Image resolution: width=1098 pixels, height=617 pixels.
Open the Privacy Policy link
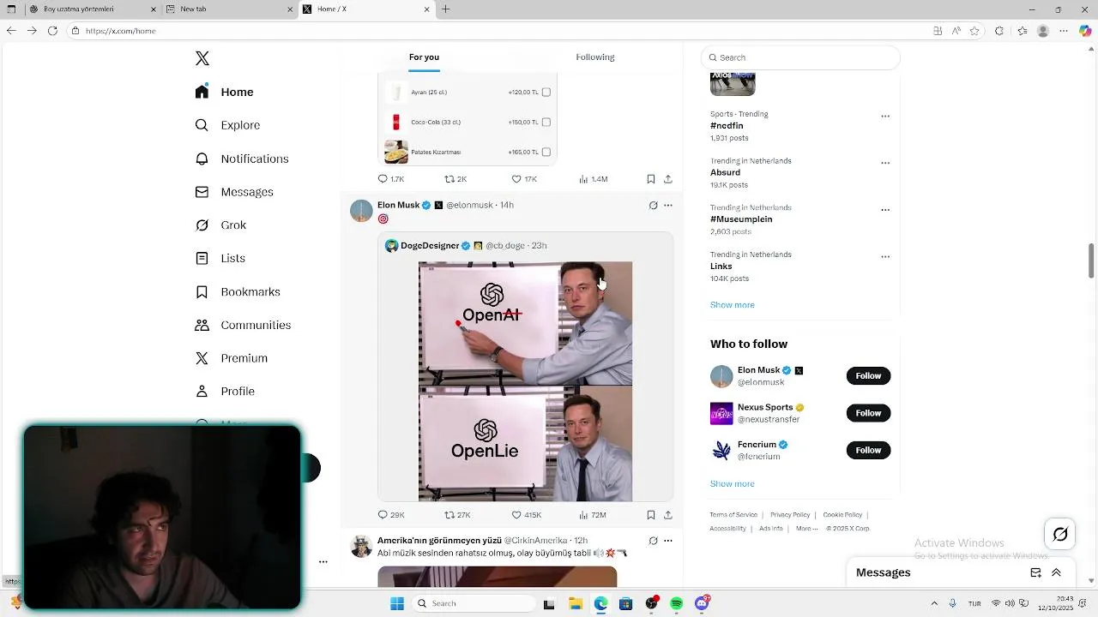click(x=790, y=515)
